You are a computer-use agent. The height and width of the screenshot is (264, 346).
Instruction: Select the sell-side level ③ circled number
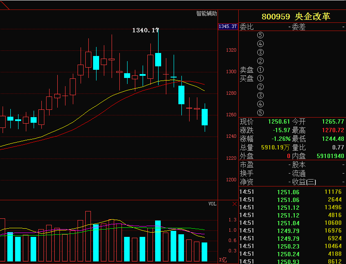(260, 53)
